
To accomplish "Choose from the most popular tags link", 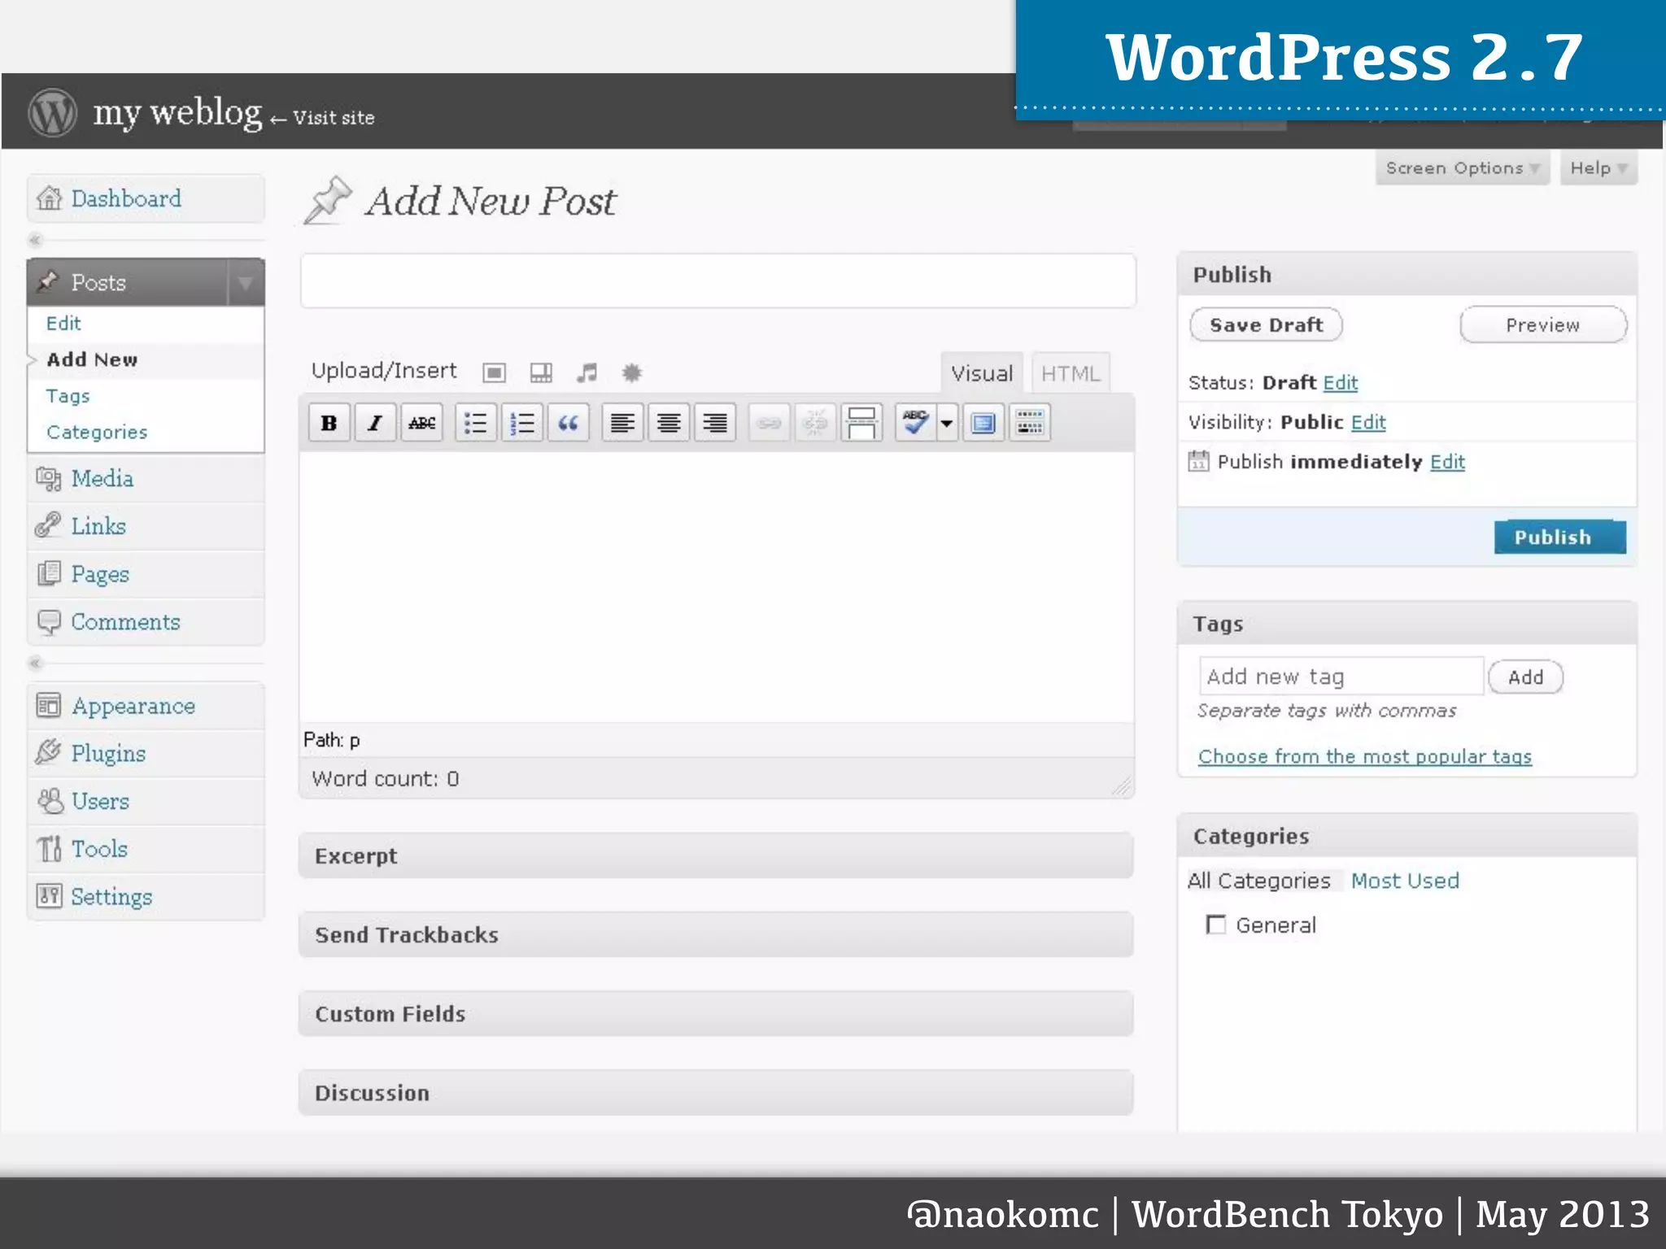I will tap(1364, 757).
